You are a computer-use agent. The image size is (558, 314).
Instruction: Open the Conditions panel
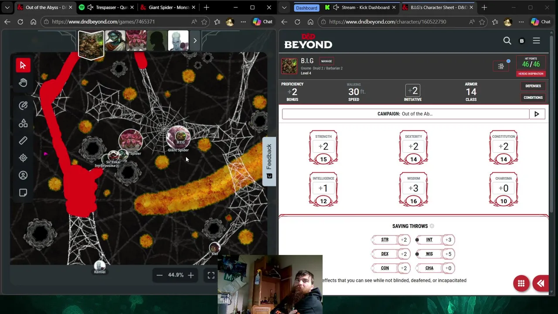click(x=533, y=98)
